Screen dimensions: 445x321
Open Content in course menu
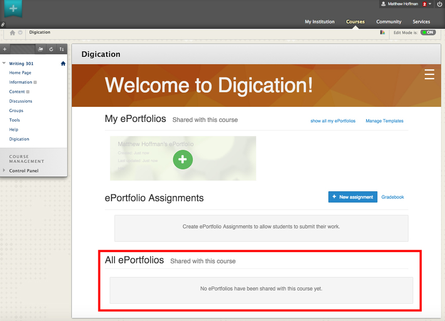(17, 92)
